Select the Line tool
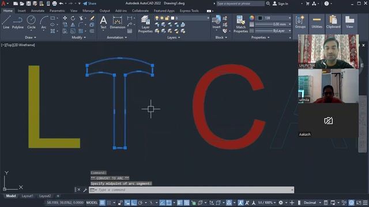The height and width of the screenshot is (207, 369). click(6, 22)
